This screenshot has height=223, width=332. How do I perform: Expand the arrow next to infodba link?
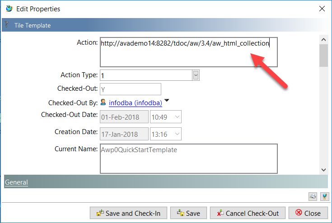pos(166,101)
